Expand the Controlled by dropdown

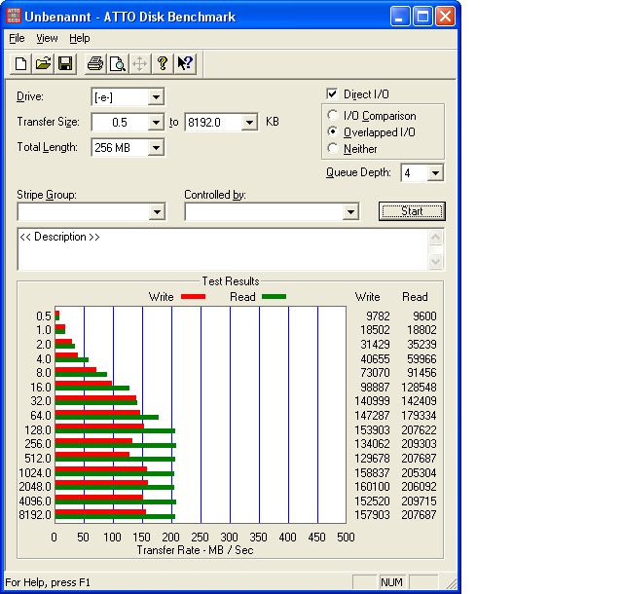pyautogui.click(x=350, y=212)
